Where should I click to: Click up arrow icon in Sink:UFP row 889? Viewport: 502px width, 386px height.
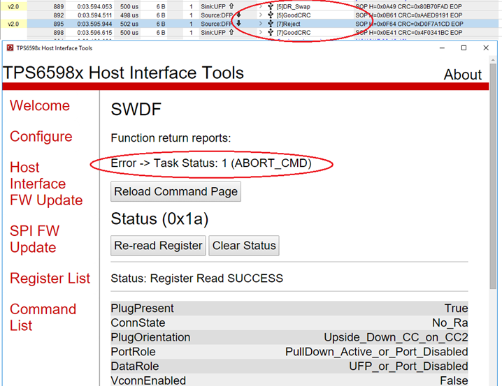coord(231,6)
